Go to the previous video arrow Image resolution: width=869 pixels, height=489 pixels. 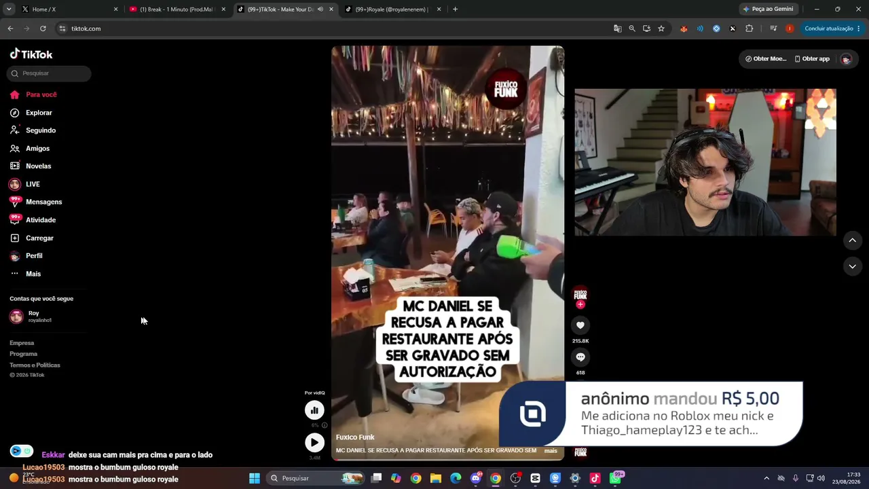[x=853, y=240]
